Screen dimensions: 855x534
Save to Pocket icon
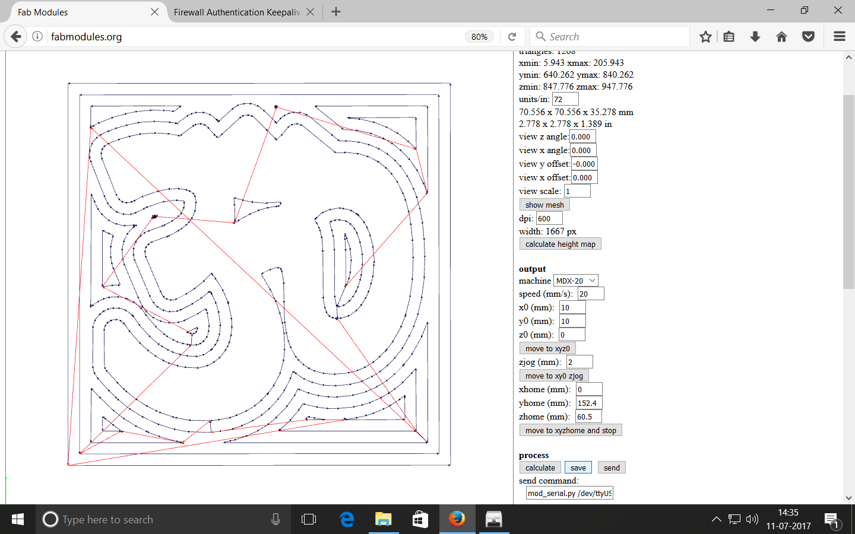pyautogui.click(x=808, y=37)
